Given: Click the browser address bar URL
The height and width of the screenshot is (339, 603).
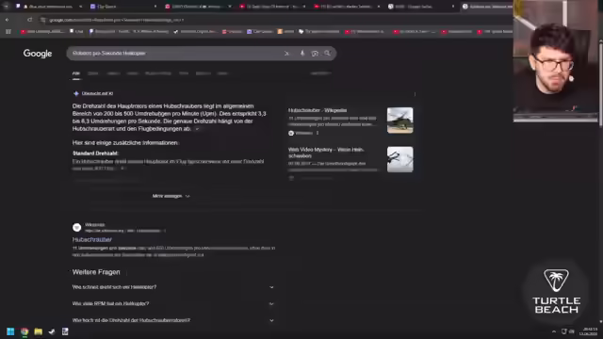Looking at the screenshot, I should tap(117, 20).
